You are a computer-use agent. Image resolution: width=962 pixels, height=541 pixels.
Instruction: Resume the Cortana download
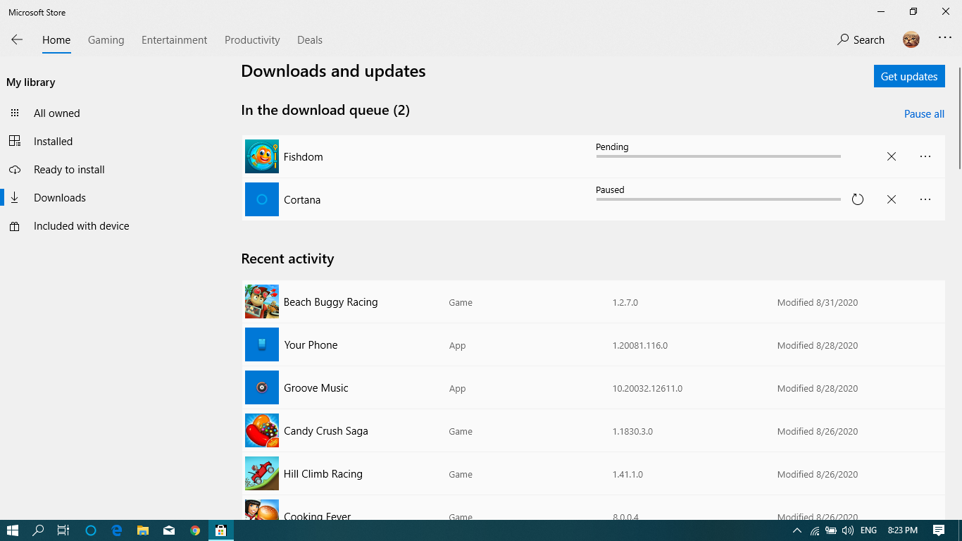[x=858, y=199]
